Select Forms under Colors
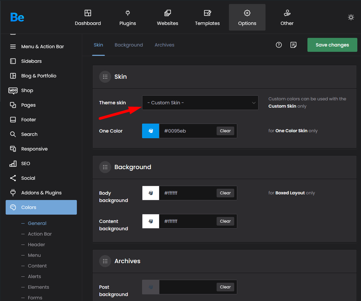The height and width of the screenshot is (301, 361). point(35,298)
